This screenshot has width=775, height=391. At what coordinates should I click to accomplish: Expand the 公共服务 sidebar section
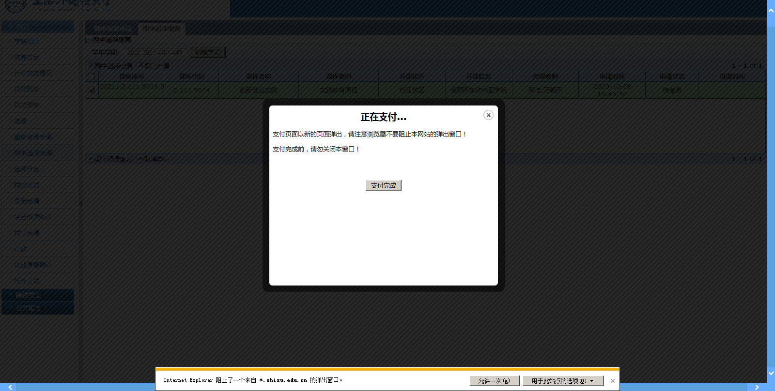click(x=38, y=308)
